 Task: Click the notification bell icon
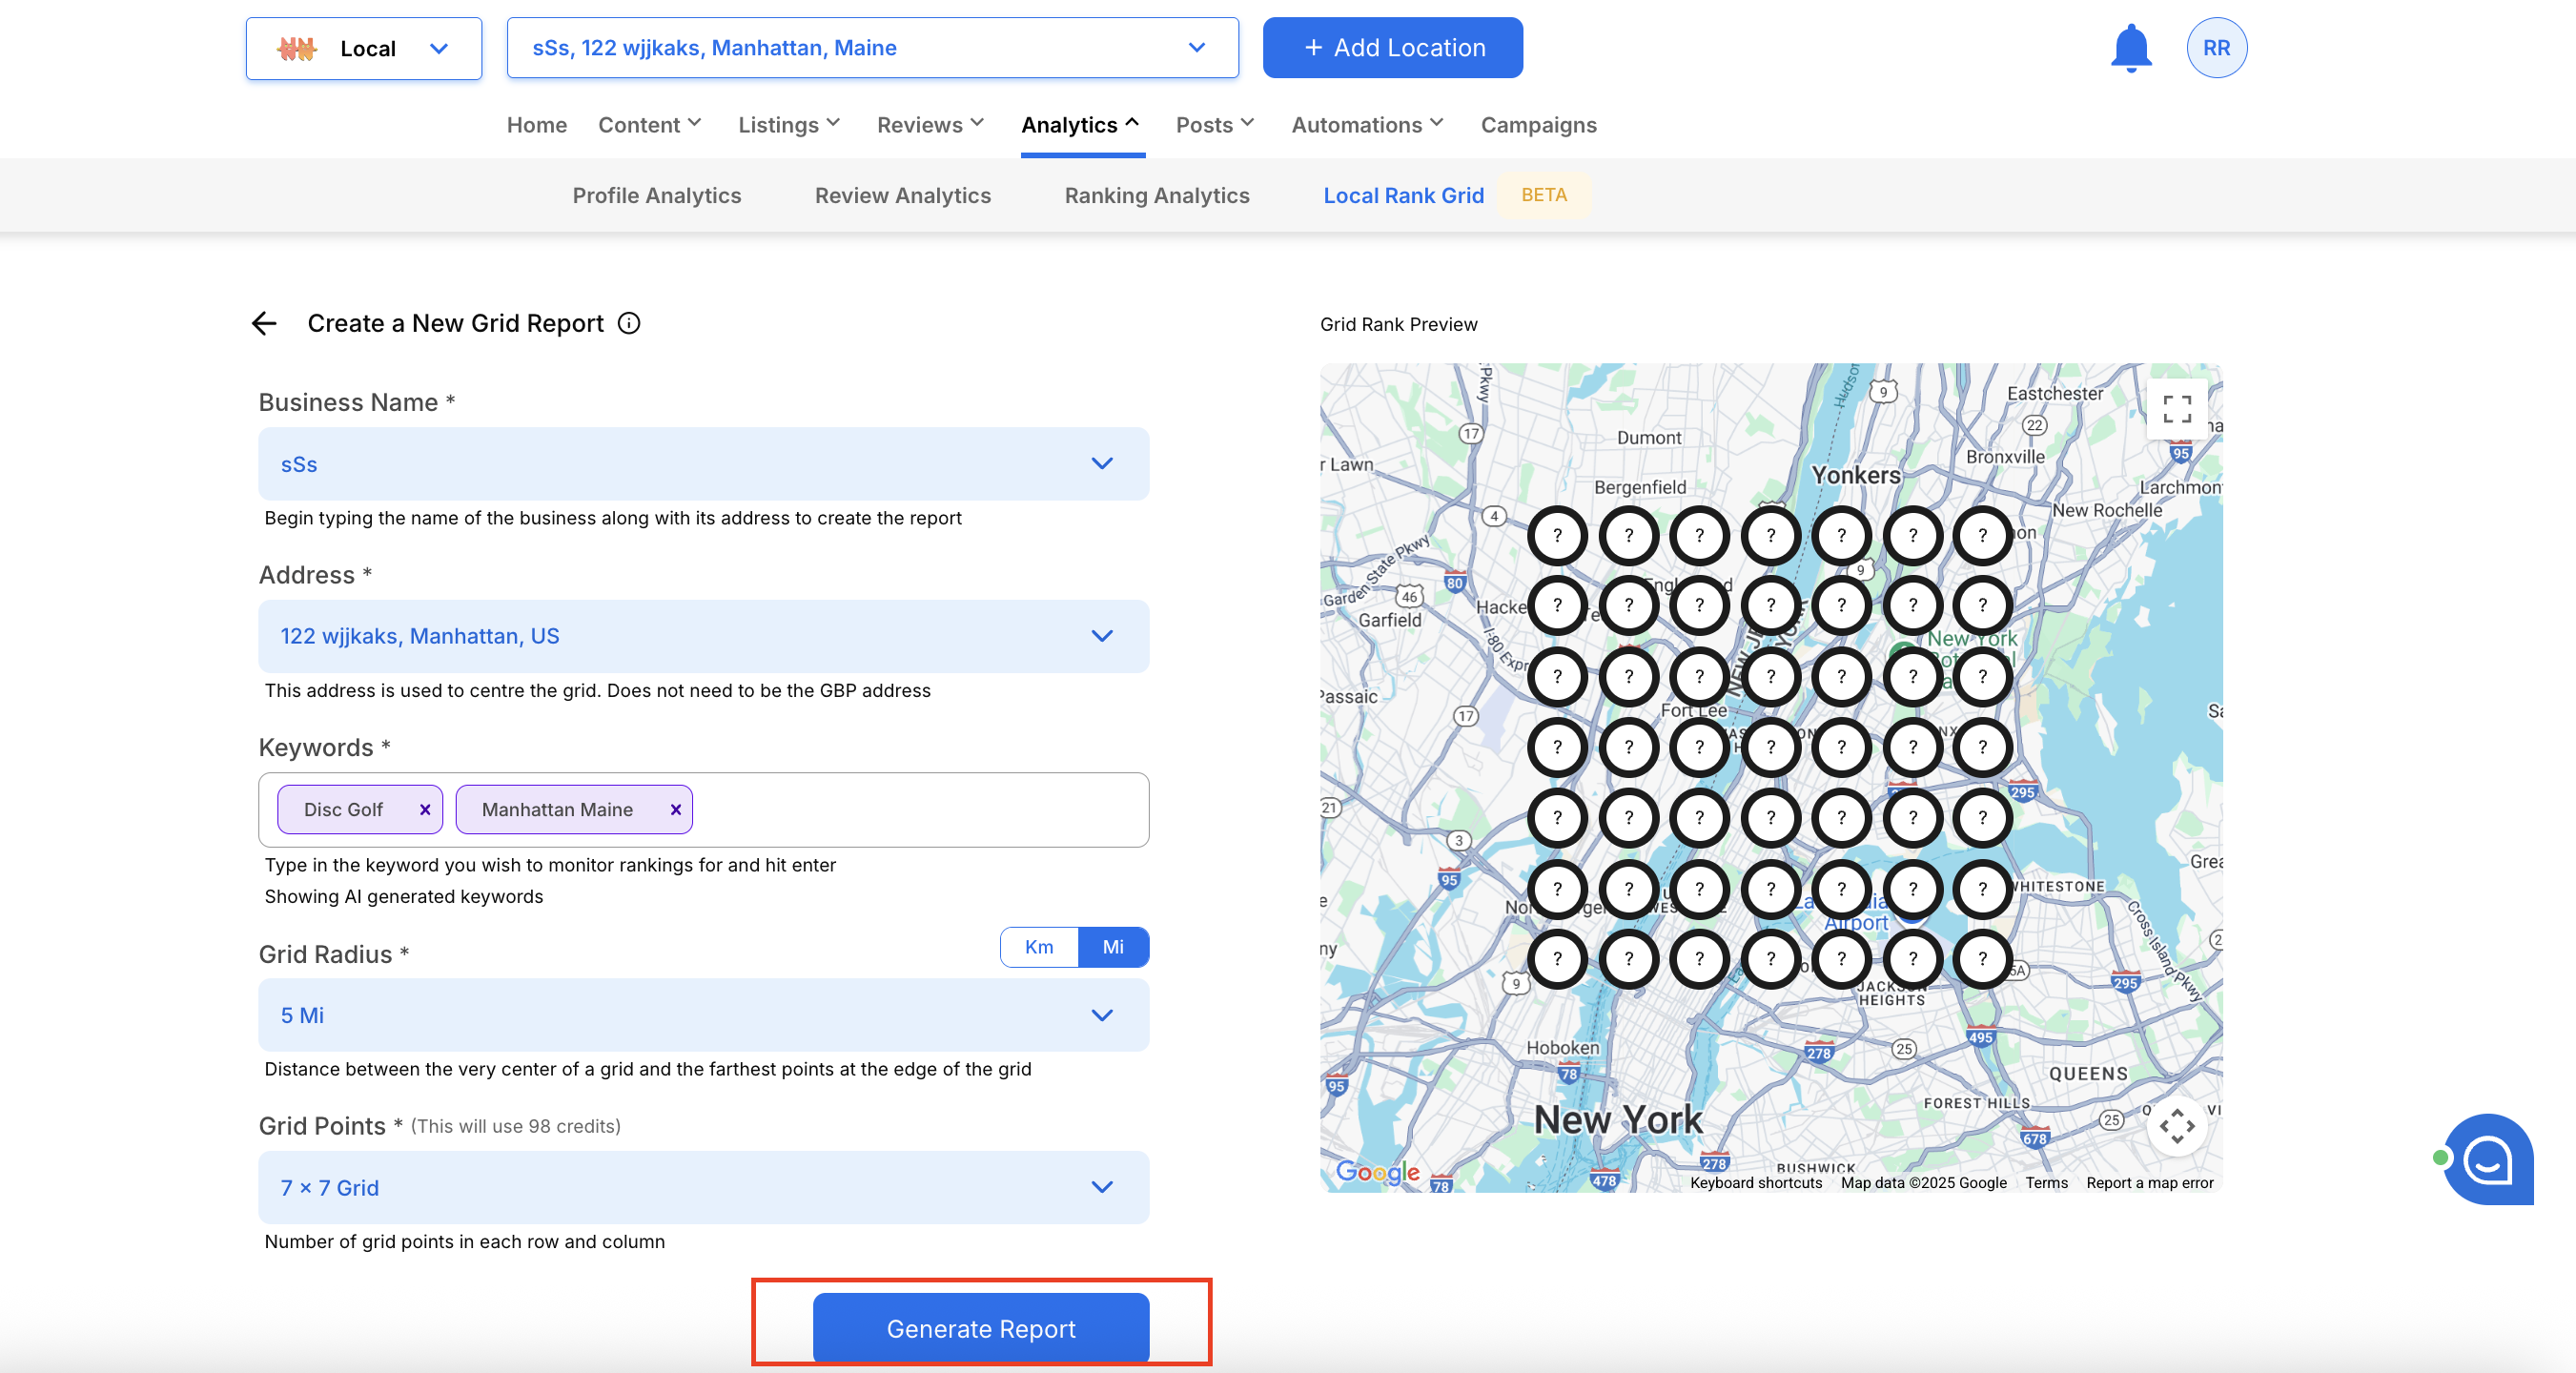pos(2130,48)
